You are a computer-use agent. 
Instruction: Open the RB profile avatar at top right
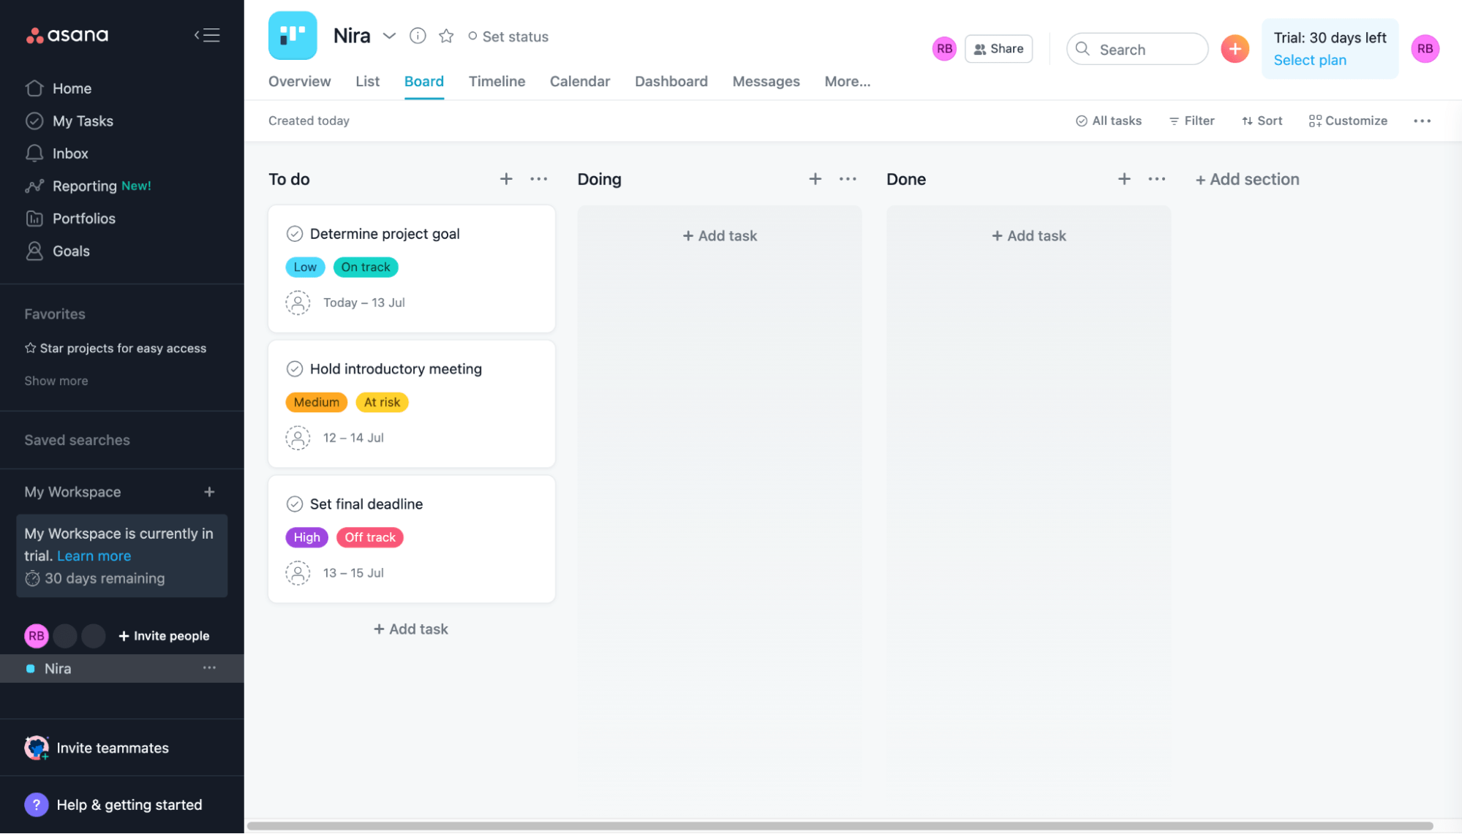(x=1425, y=49)
